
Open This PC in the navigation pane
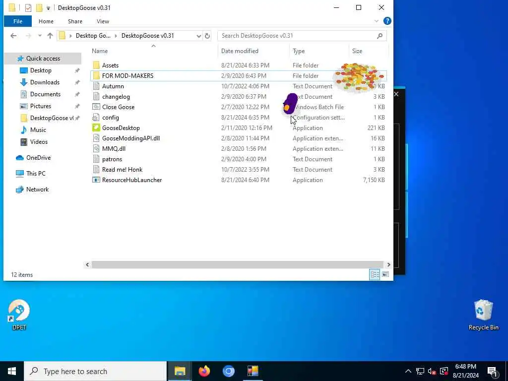click(x=36, y=174)
